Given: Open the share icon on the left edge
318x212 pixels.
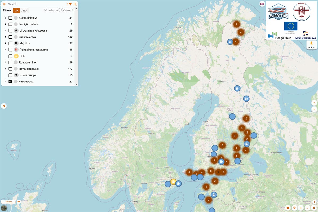Looking at the screenshot, I should (x=4, y=106).
